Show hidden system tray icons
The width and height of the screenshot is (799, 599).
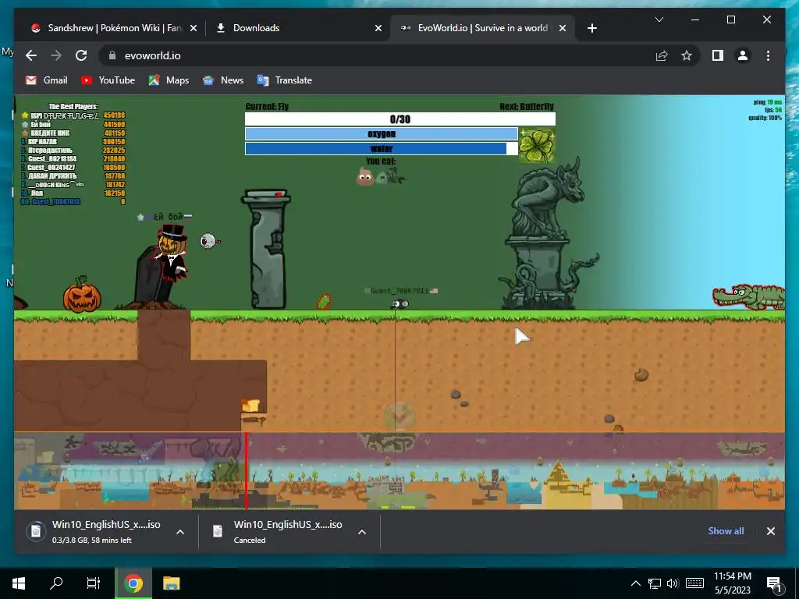click(x=635, y=583)
